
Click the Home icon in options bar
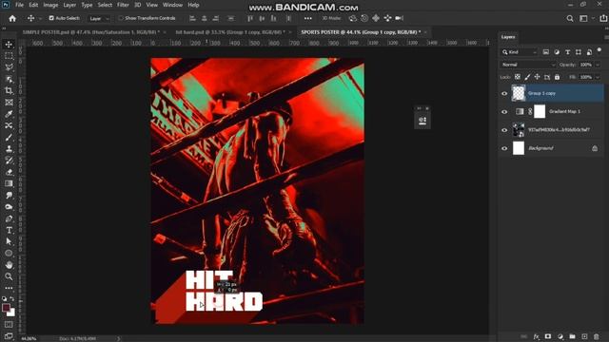point(12,18)
